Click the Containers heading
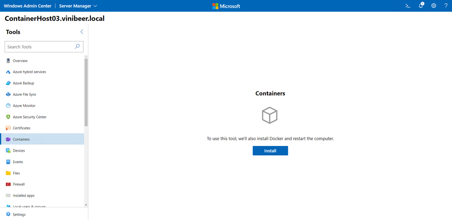 point(270,94)
